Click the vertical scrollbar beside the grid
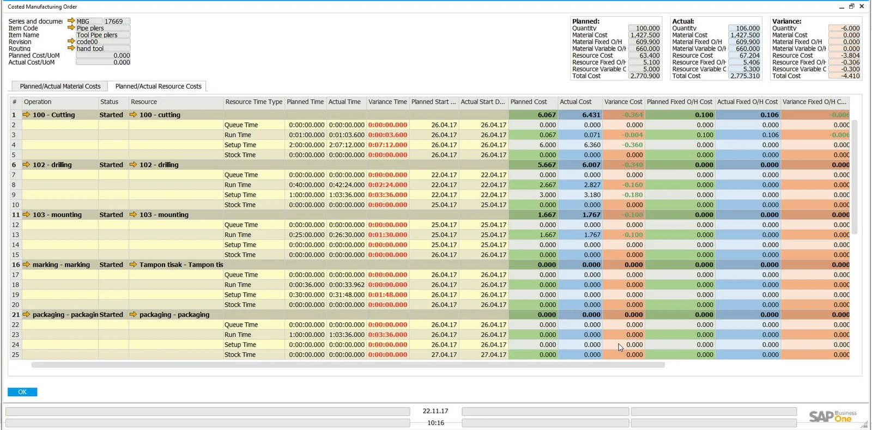 pos(855,177)
